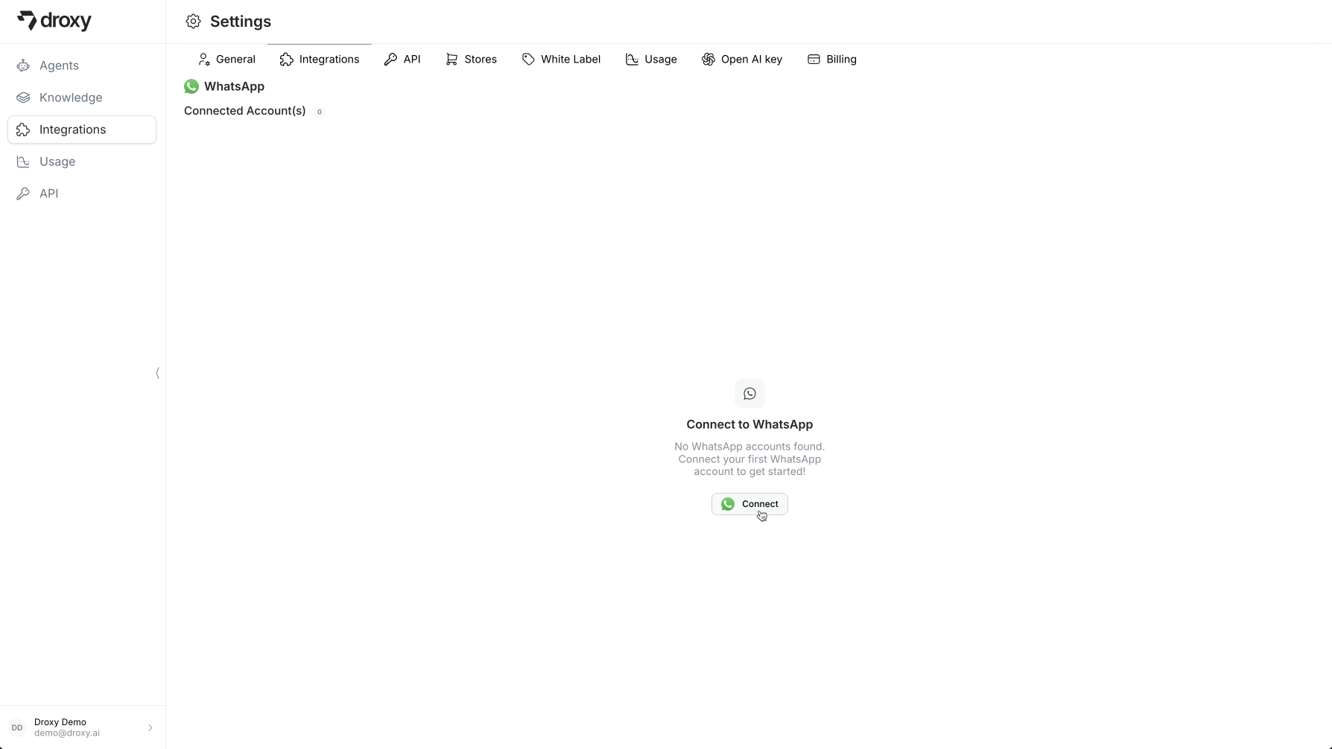Select the Usage chart icon in sidebar
1332x749 pixels.
click(23, 162)
